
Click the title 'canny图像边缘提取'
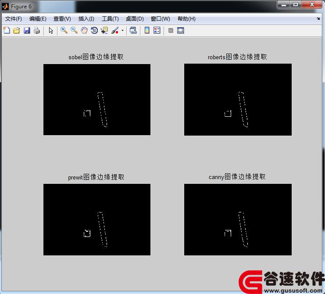pyautogui.click(x=237, y=177)
